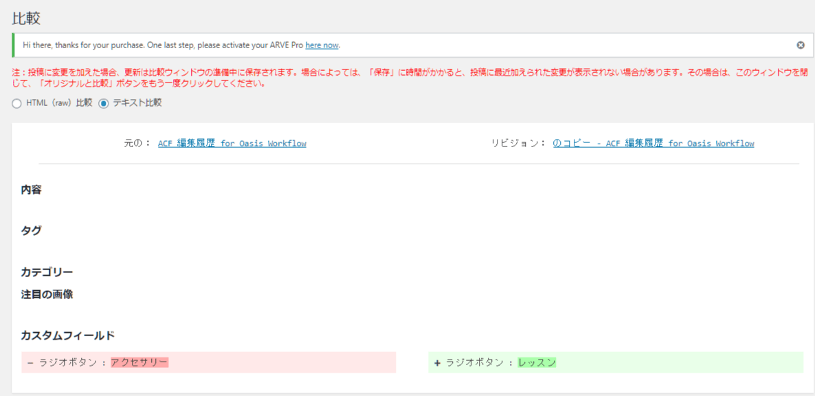This screenshot has width=815, height=396.
Task: Select the HTML (raw) 比較 radio button
Action: (16, 103)
